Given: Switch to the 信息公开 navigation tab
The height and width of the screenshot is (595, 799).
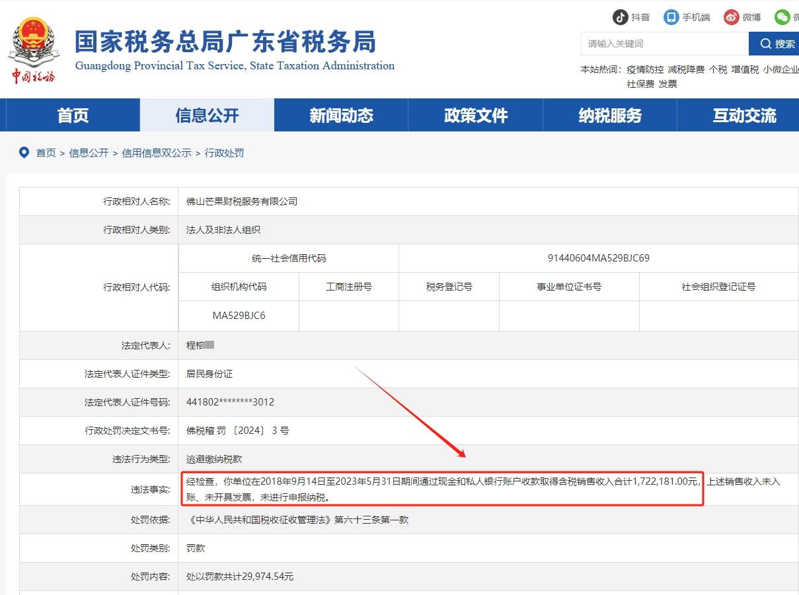Looking at the screenshot, I should click(206, 115).
